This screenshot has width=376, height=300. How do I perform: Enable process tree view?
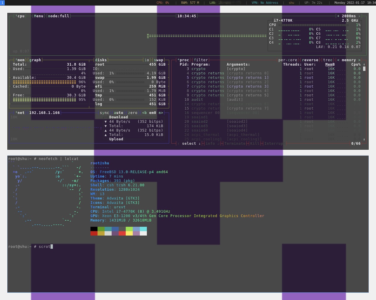coord(328,60)
